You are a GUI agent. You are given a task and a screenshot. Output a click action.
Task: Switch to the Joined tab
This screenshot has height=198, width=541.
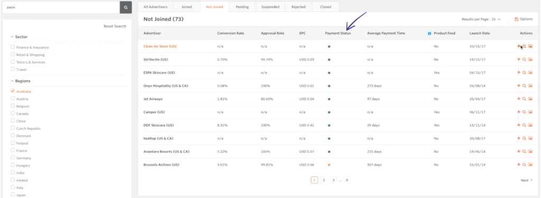click(186, 7)
